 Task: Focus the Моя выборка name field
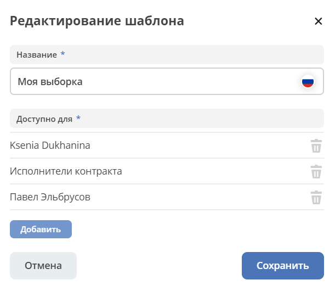(x=167, y=81)
